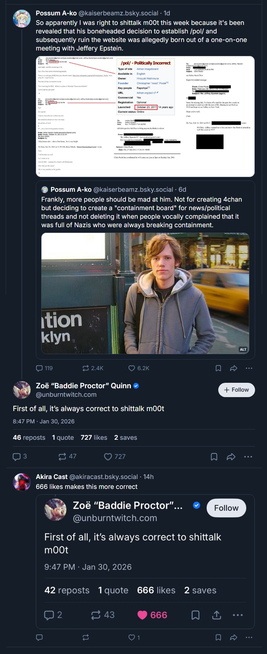This screenshot has height=654, width=267.
Task: Like Akira Cast's reply with 1 like
Action: [132, 637]
